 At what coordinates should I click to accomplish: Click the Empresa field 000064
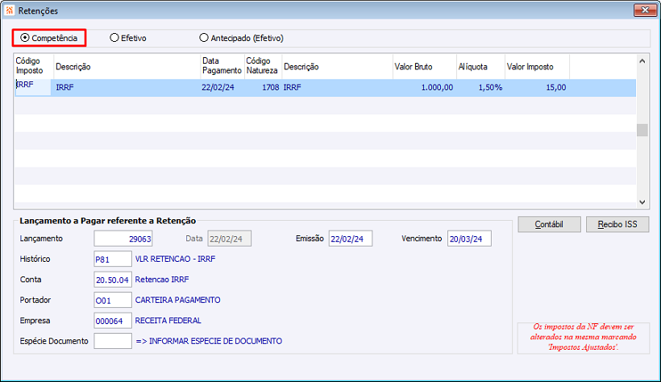[x=113, y=321]
